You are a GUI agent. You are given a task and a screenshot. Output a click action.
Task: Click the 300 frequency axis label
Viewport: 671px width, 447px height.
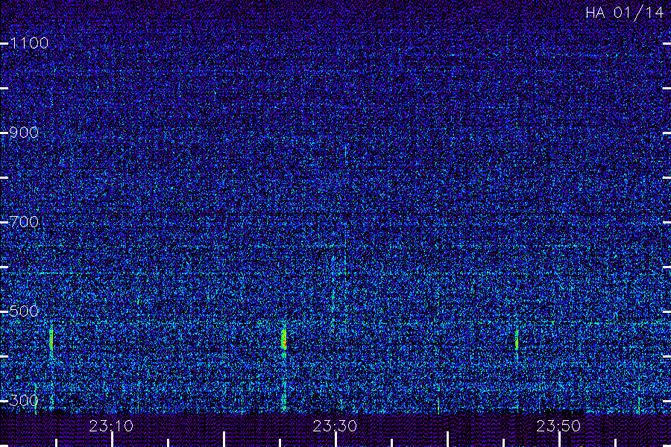pos(24,400)
